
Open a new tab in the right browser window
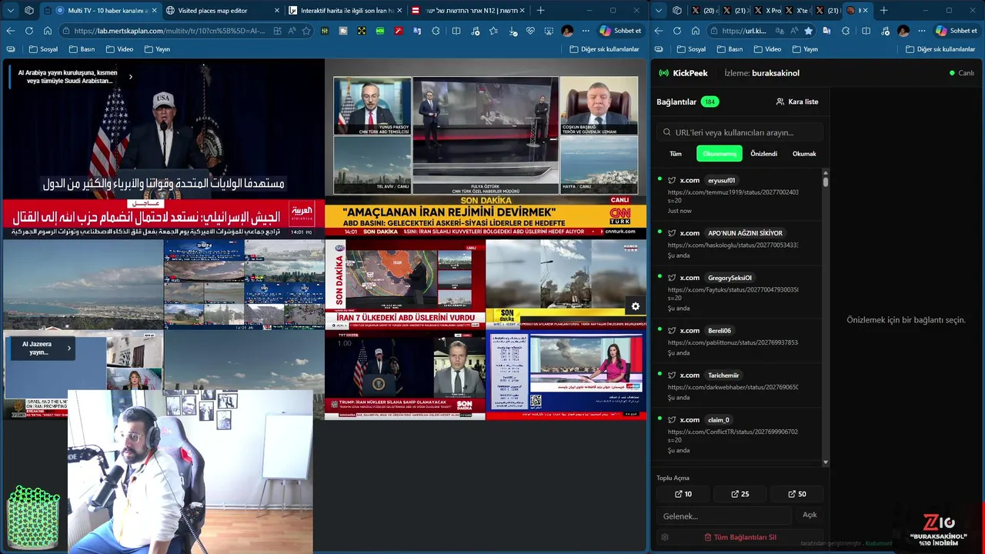point(883,11)
